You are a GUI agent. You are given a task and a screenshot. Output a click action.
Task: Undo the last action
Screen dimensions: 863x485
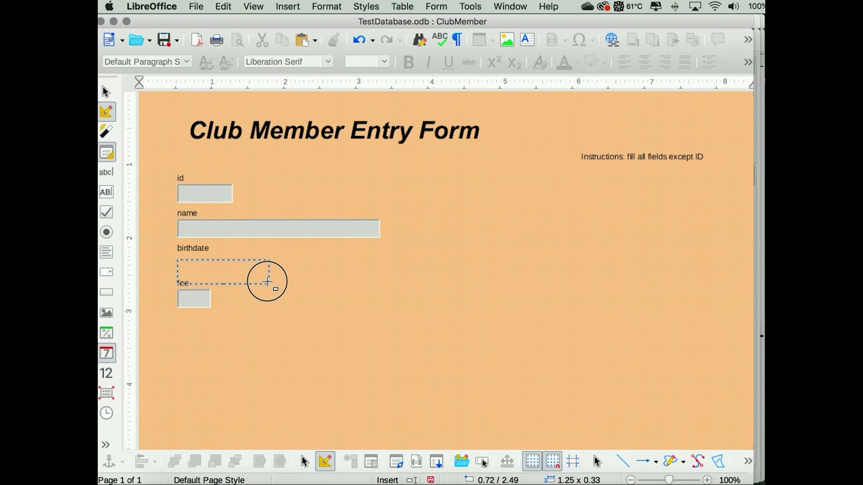point(359,40)
